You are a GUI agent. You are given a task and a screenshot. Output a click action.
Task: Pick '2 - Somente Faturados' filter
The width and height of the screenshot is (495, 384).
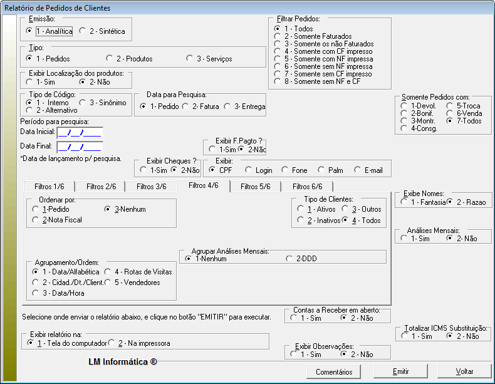click(278, 37)
